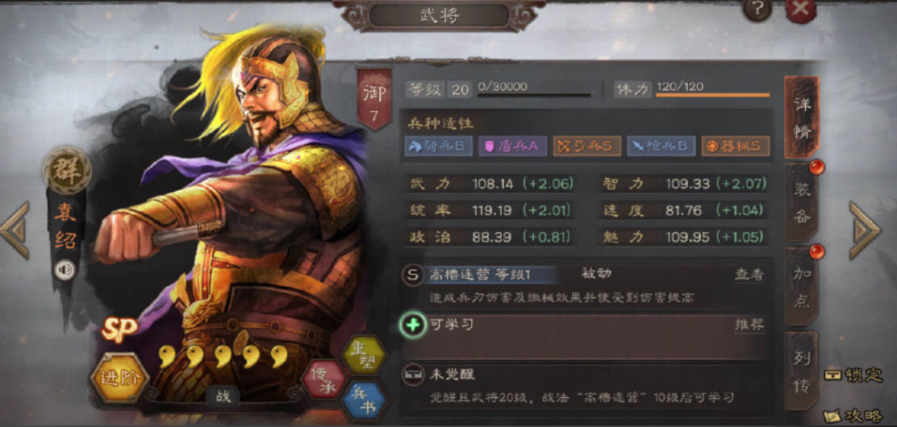Open the red 传承 inheritance hexagon
897x427 pixels.
(325, 379)
